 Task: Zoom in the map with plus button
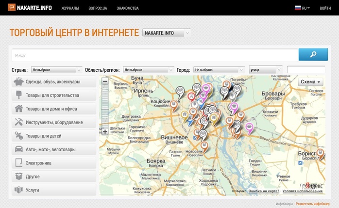click(x=105, y=131)
